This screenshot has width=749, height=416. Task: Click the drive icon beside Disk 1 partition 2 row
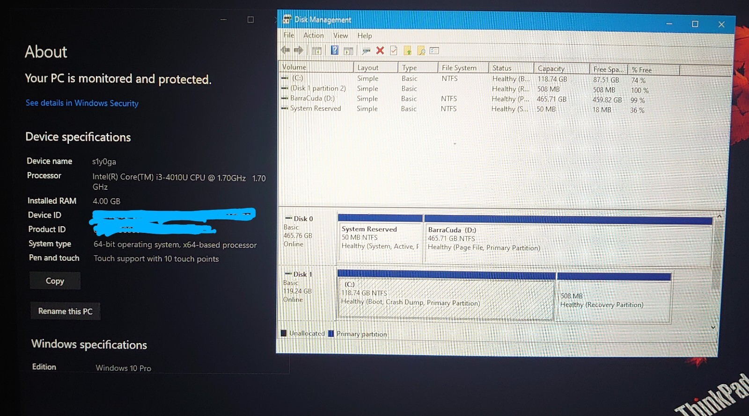[285, 88]
